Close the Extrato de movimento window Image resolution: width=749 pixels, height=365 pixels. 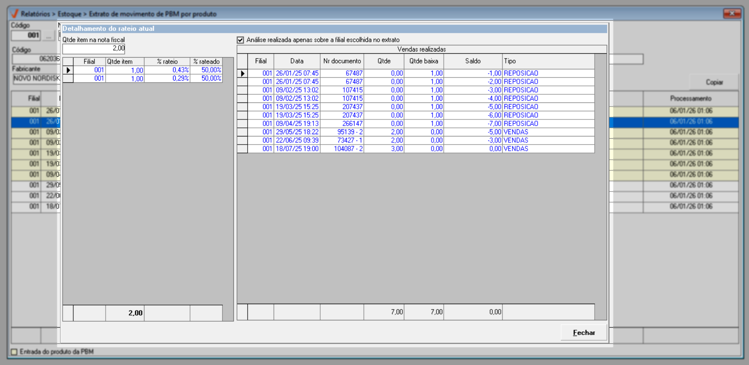click(732, 14)
